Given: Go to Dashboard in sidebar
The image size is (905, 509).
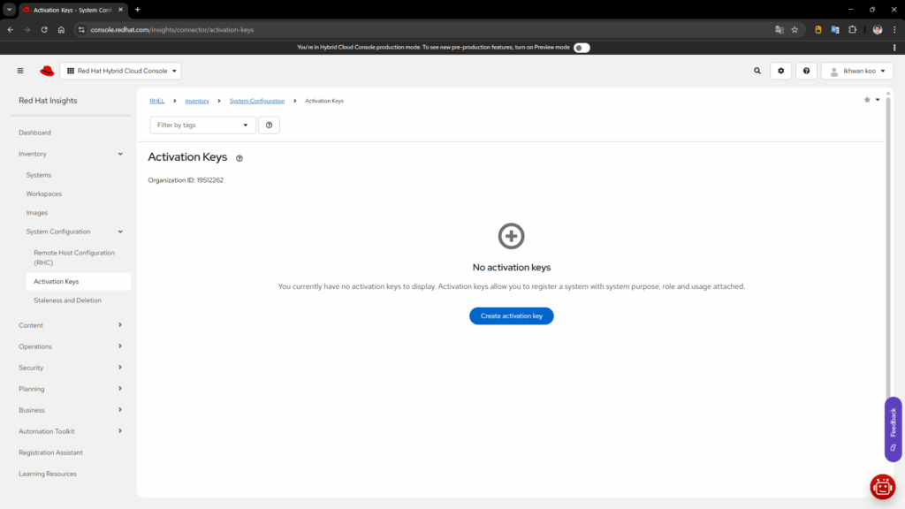Looking at the screenshot, I should (x=34, y=133).
